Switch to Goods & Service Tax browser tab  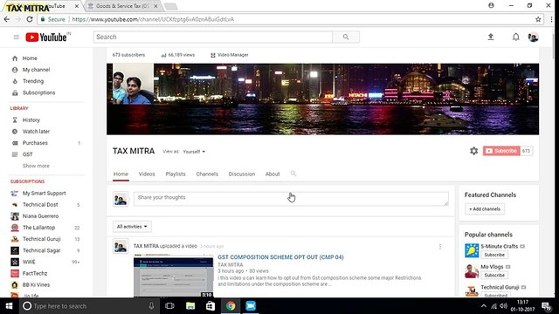pyautogui.click(x=123, y=6)
